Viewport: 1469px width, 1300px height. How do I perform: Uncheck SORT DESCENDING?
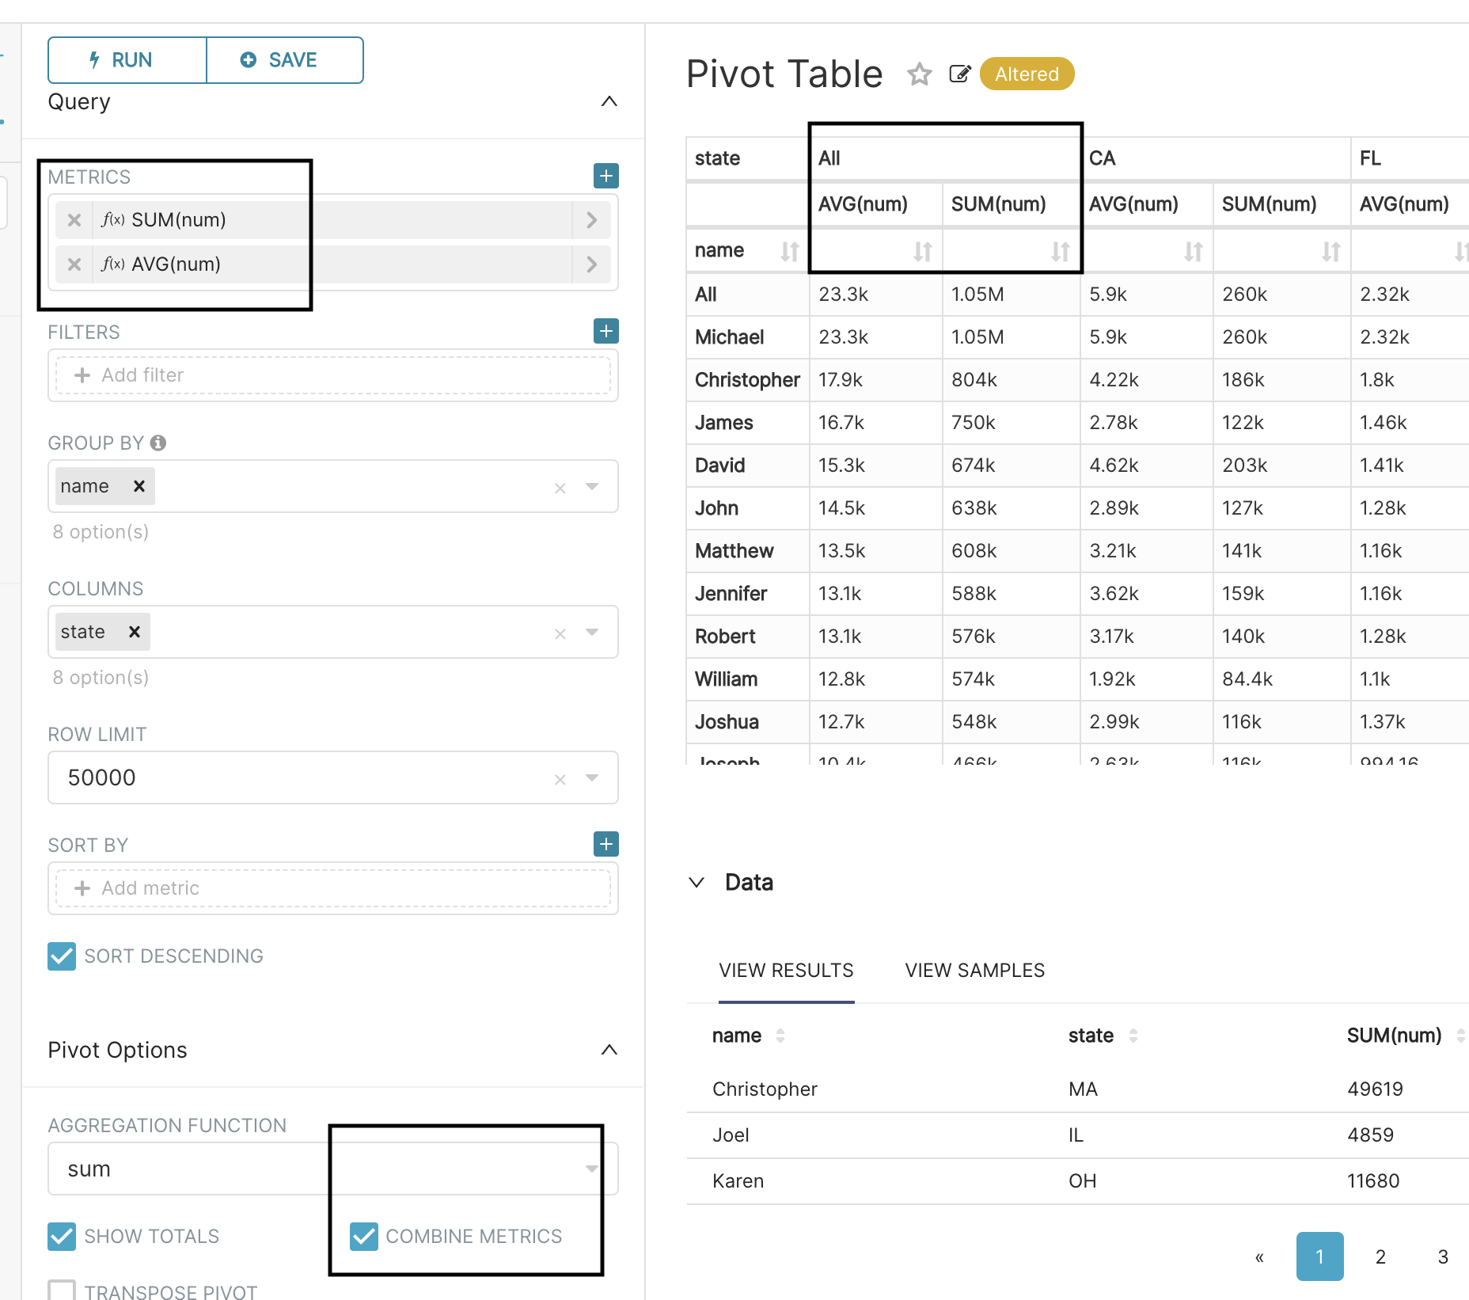point(61,956)
